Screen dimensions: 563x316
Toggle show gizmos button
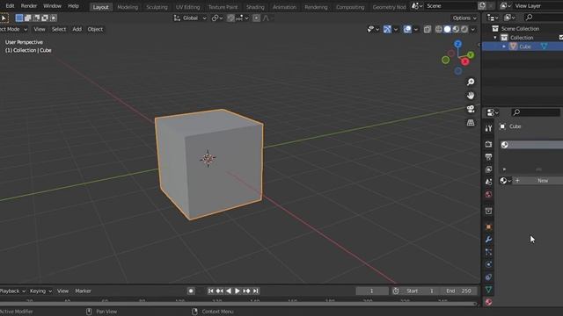387,29
